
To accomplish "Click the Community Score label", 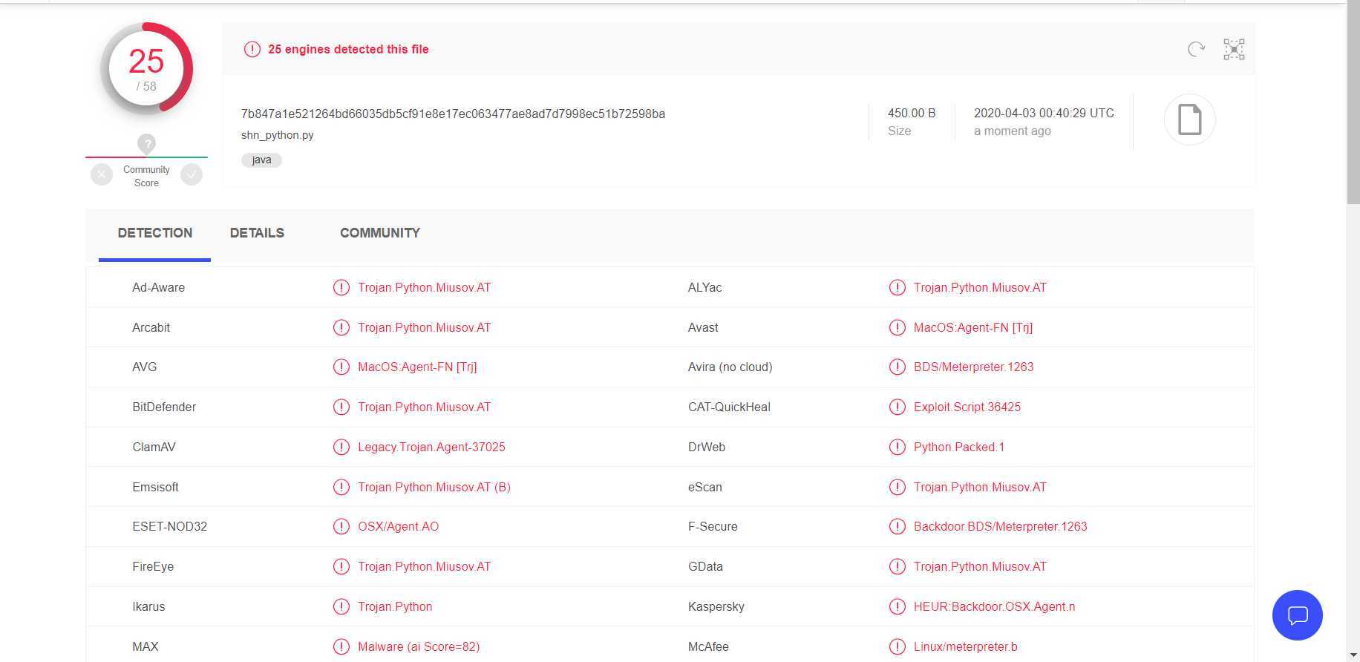I will pos(146,176).
